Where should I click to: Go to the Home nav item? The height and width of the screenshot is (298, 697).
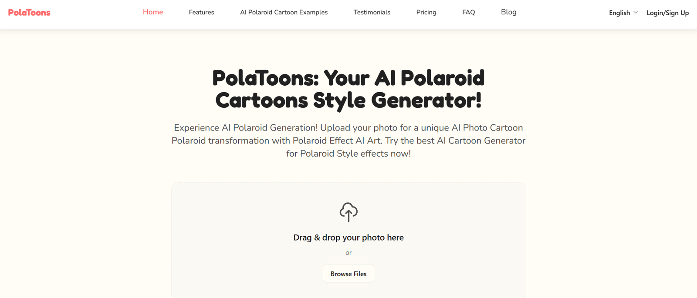pos(153,12)
